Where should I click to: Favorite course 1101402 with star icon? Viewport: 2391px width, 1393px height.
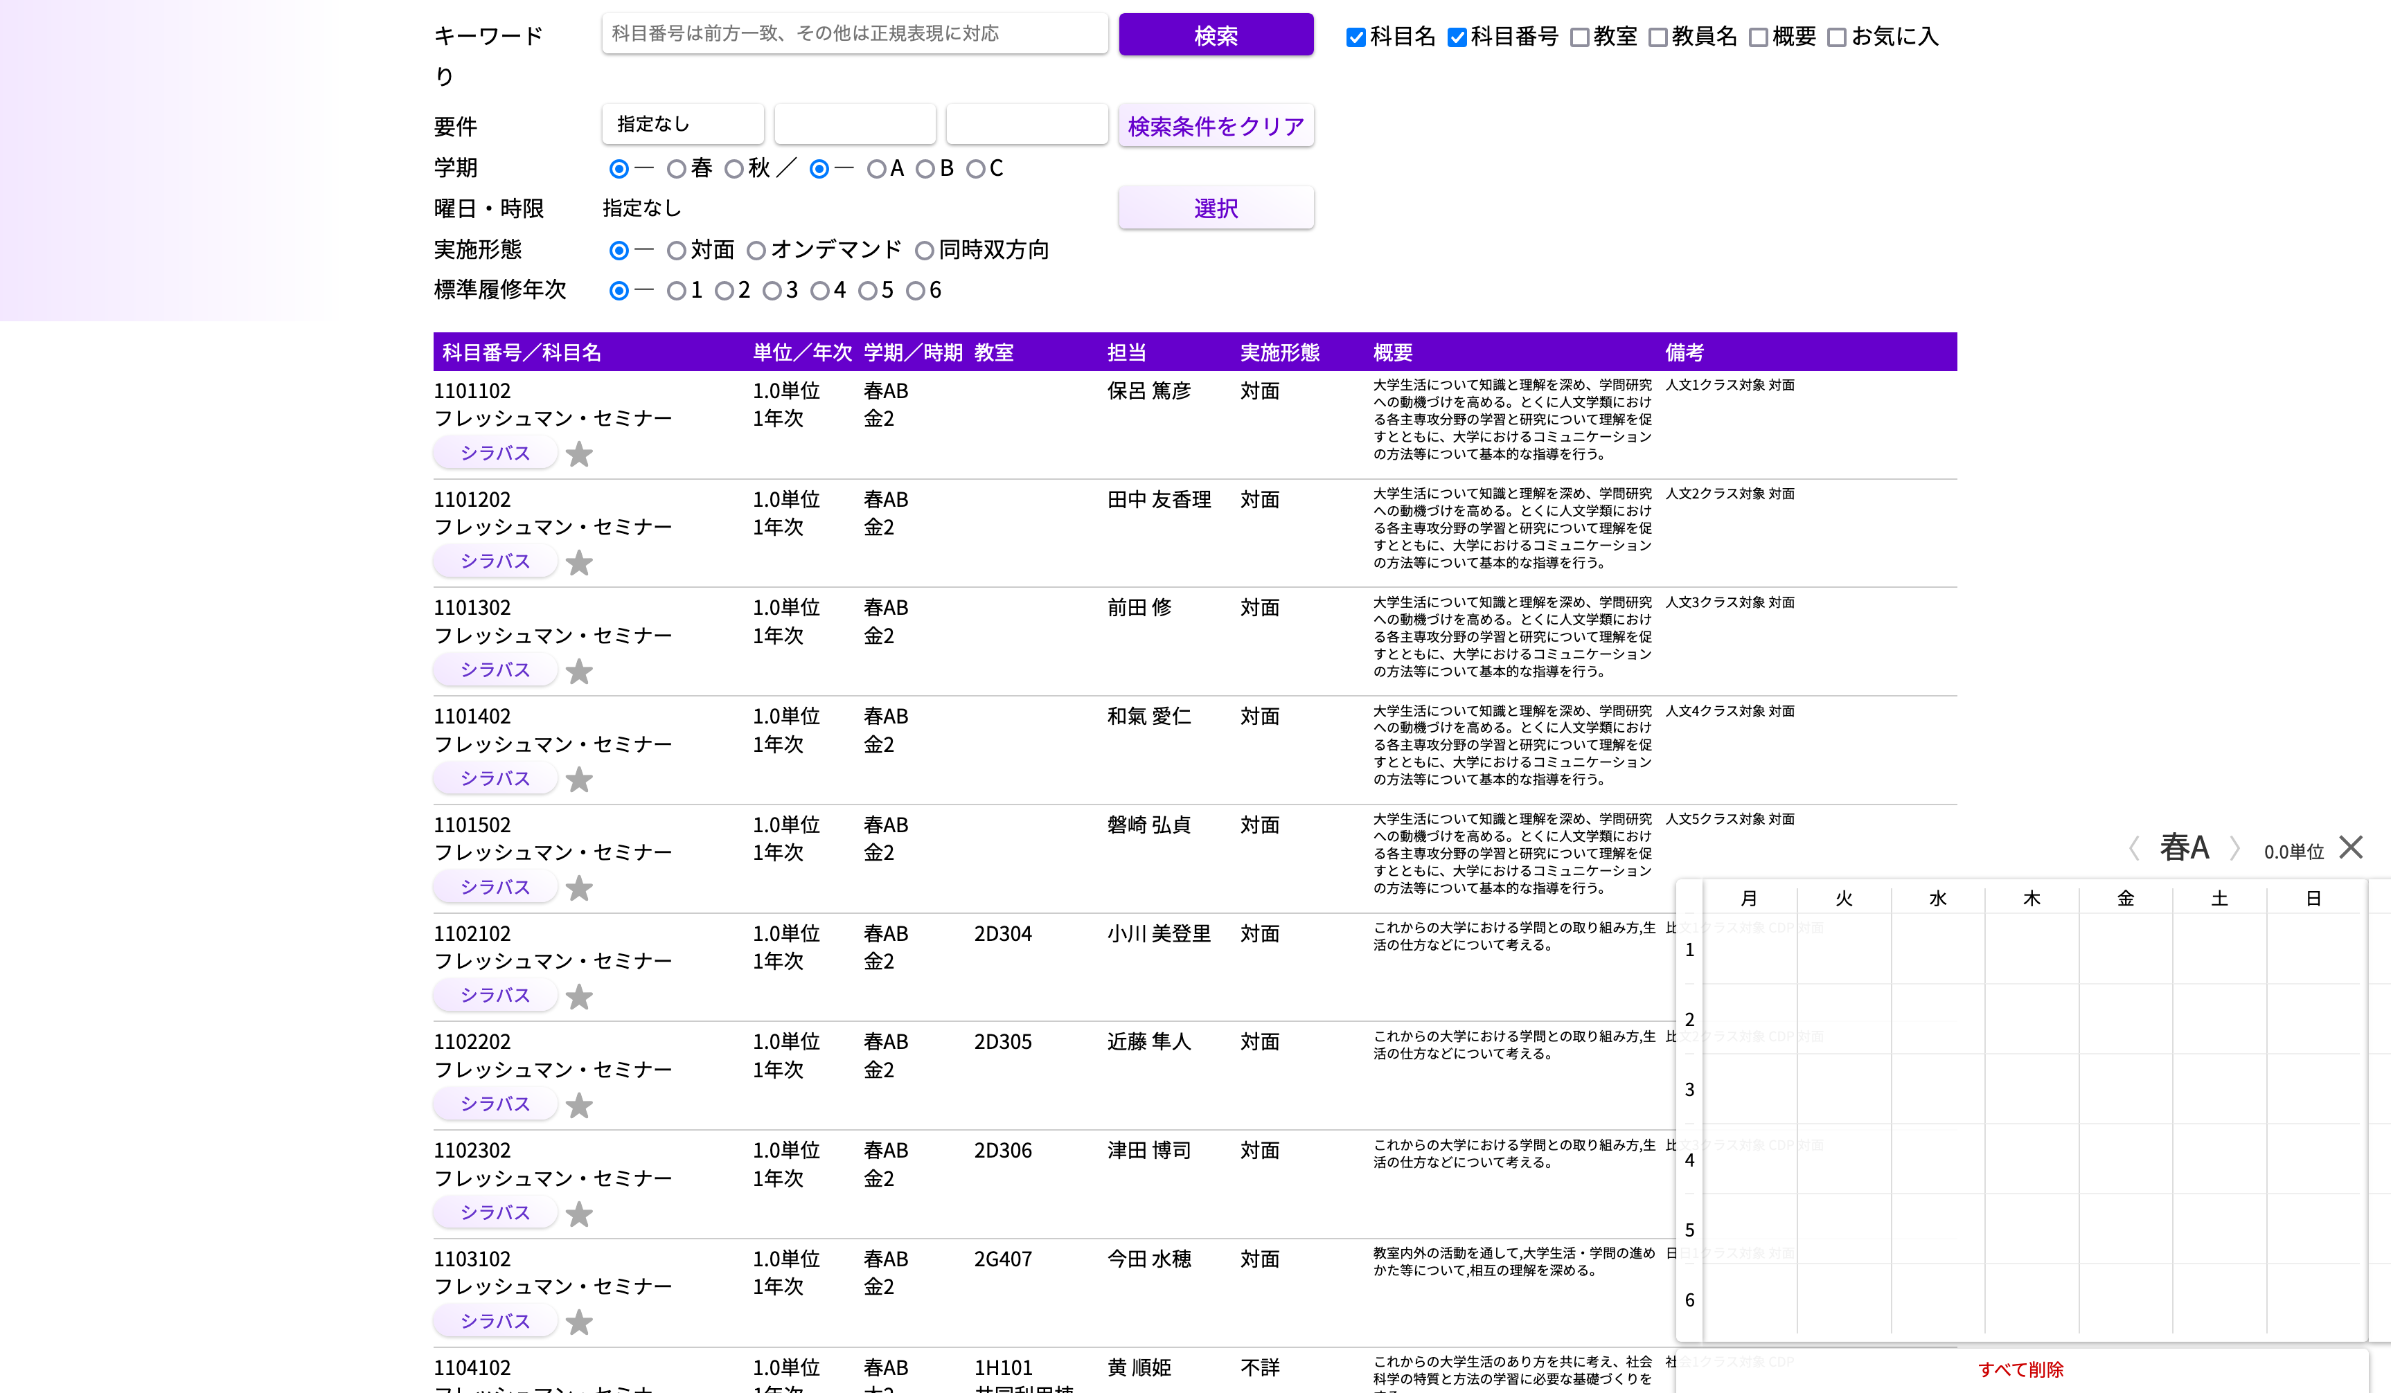coord(579,780)
